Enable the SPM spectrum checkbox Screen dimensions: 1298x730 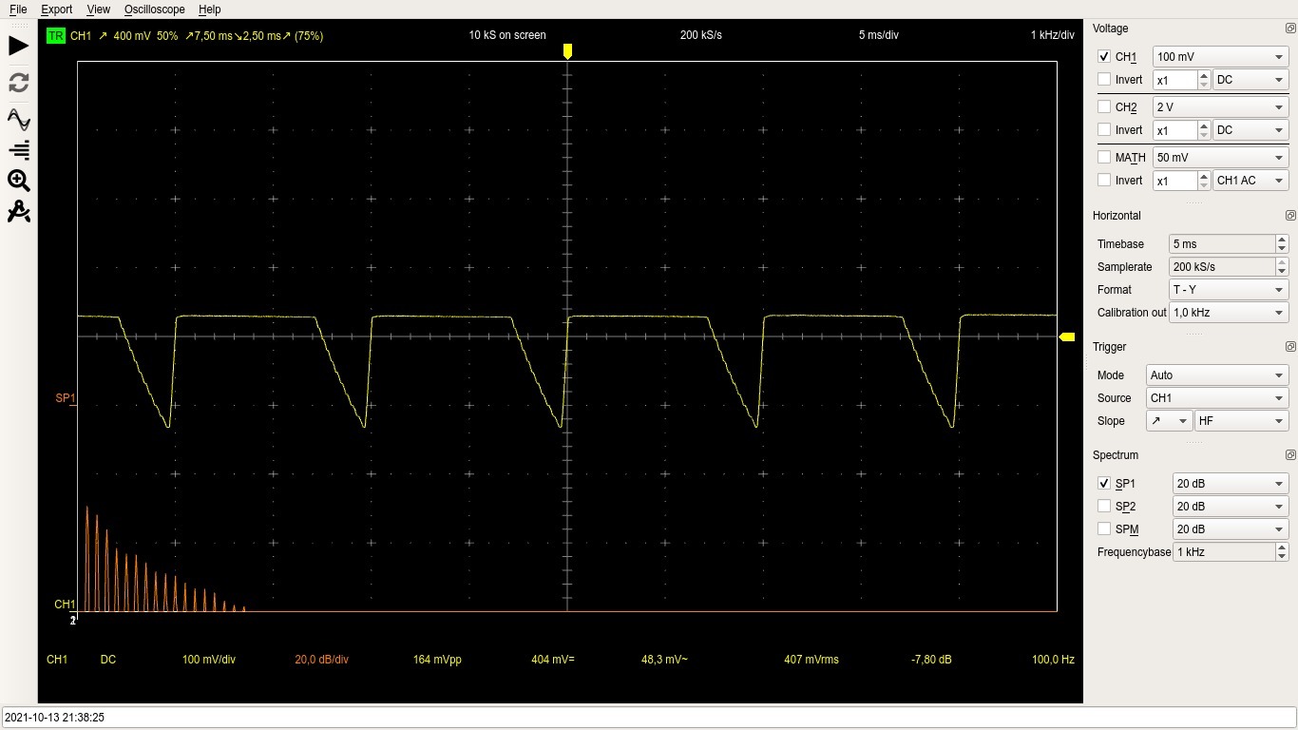point(1103,529)
